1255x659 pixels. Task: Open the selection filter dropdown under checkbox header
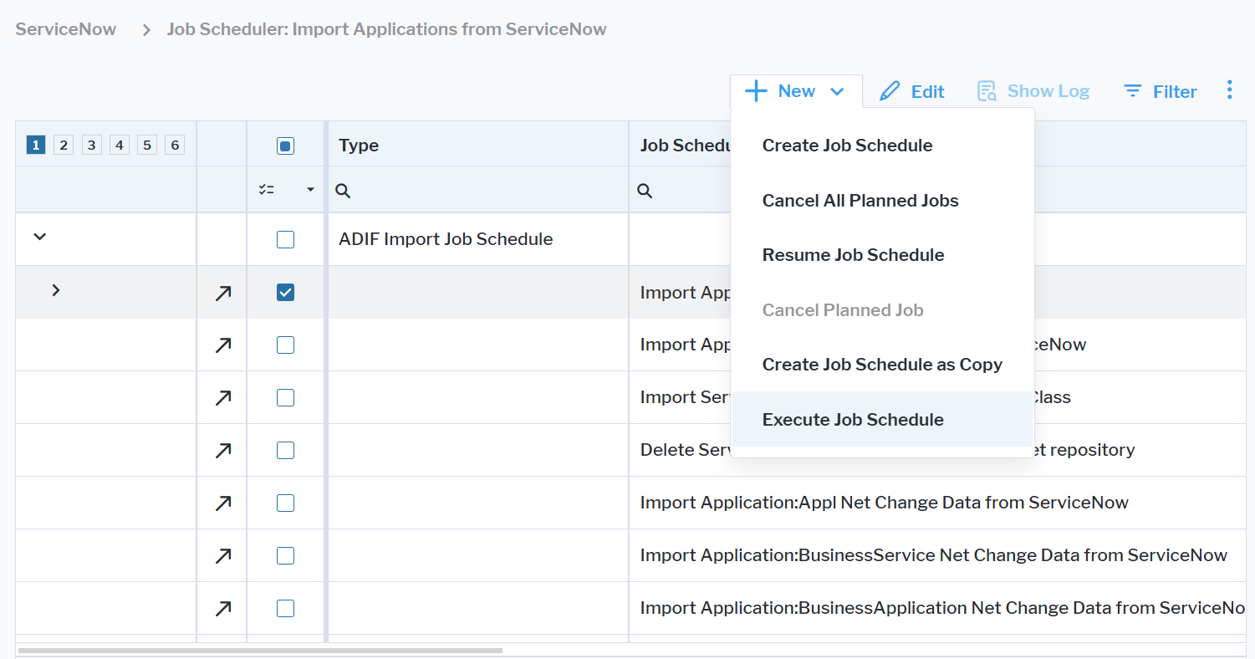click(310, 190)
